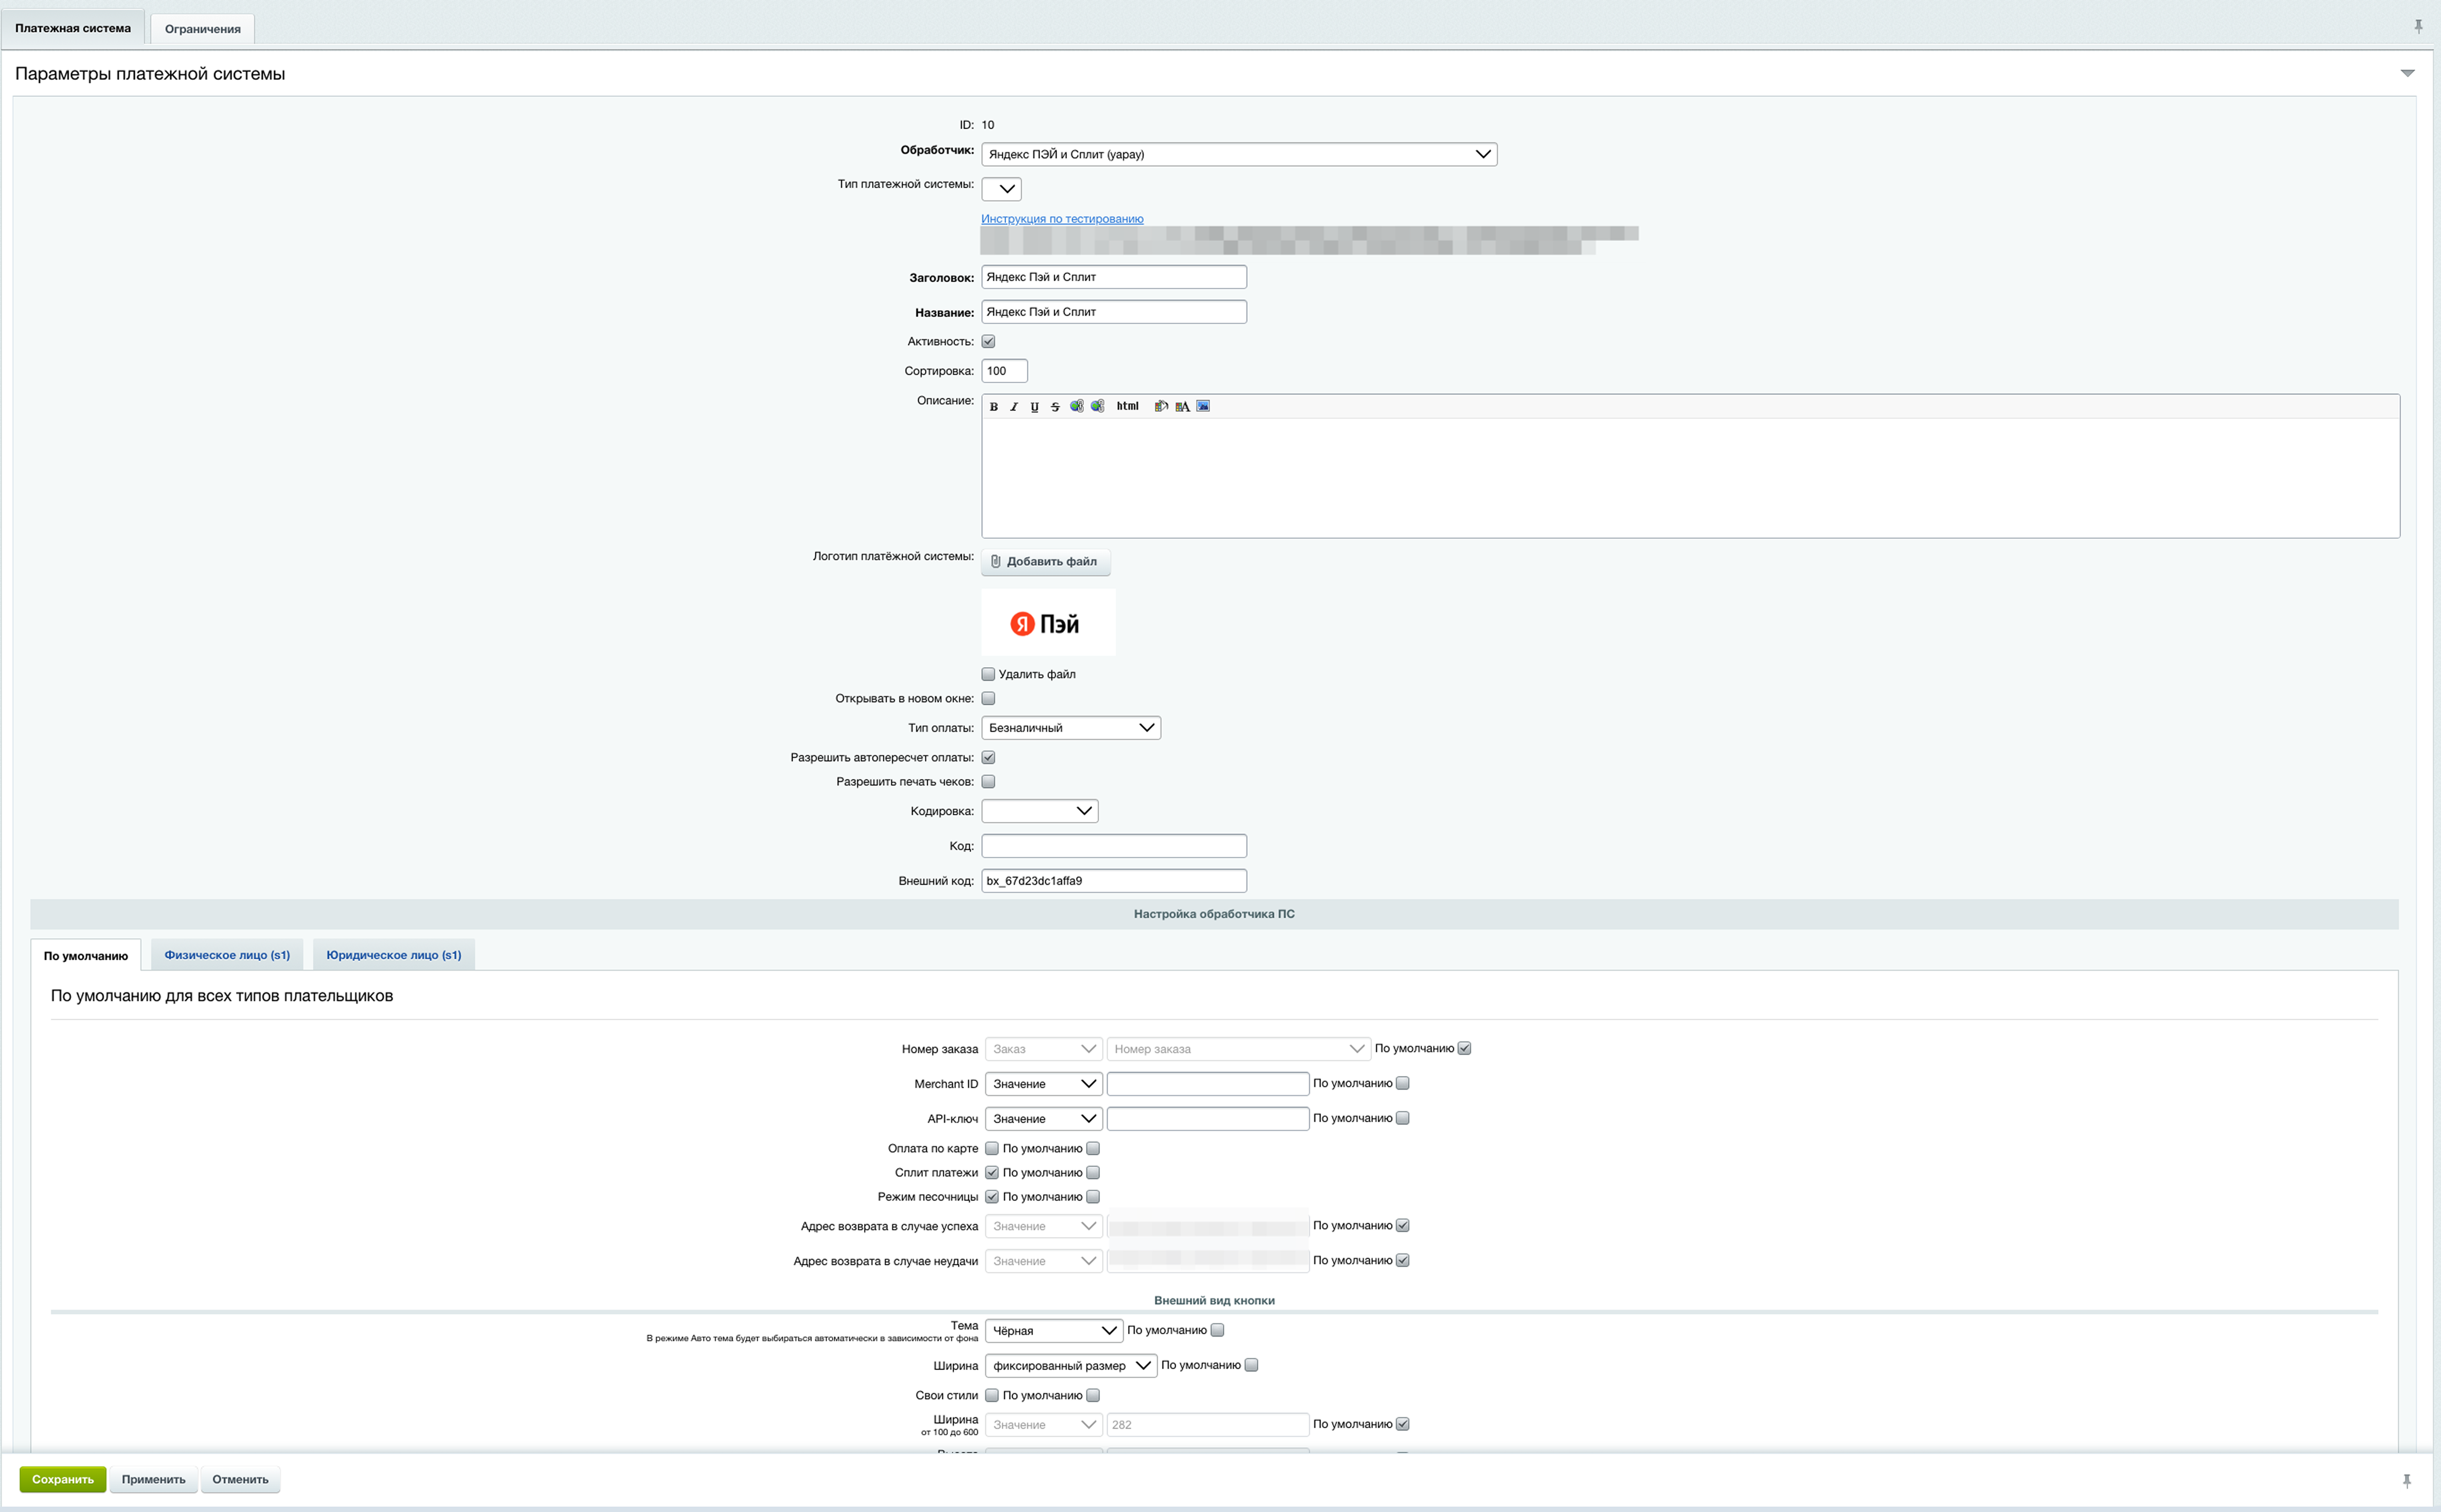Open the Обработчик dropdown
Viewport: 2441px width, 1512px height.
1238,154
